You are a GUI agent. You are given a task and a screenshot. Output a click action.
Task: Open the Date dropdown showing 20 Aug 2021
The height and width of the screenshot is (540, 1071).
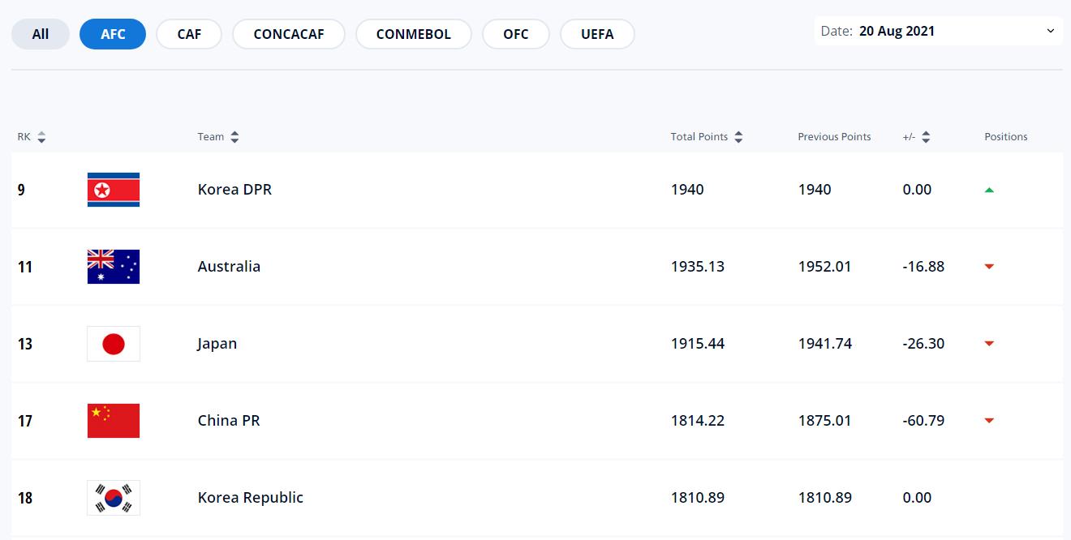point(938,32)
